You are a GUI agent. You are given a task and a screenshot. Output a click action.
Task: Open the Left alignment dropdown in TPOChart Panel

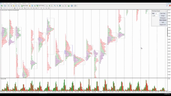pyautogui.click(x=156, y=16)
